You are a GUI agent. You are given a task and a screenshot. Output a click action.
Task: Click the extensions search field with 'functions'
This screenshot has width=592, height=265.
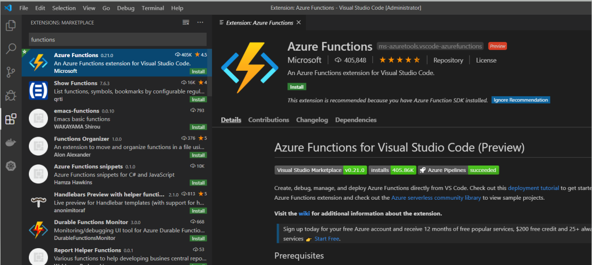(x=118, y=39)
